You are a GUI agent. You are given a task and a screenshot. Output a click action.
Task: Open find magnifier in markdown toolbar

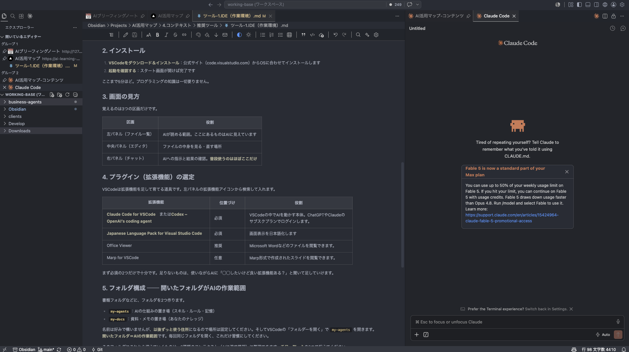tap(358, 35)
